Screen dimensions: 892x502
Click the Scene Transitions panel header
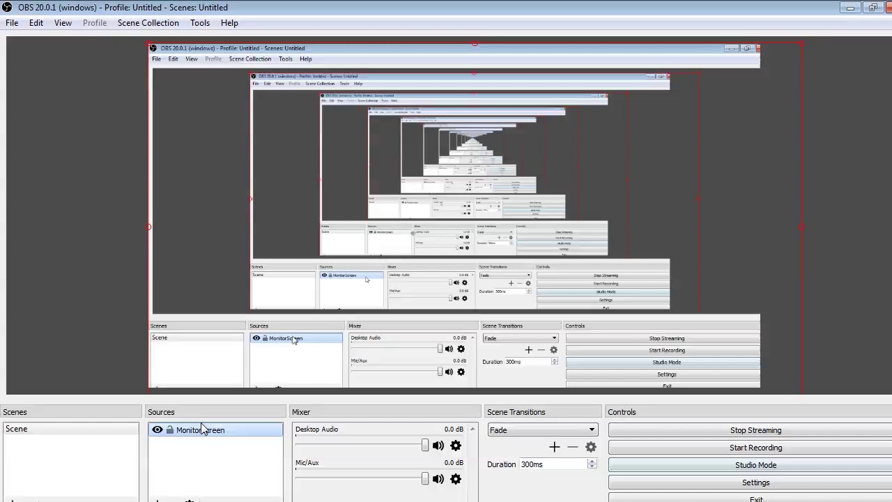542,412
